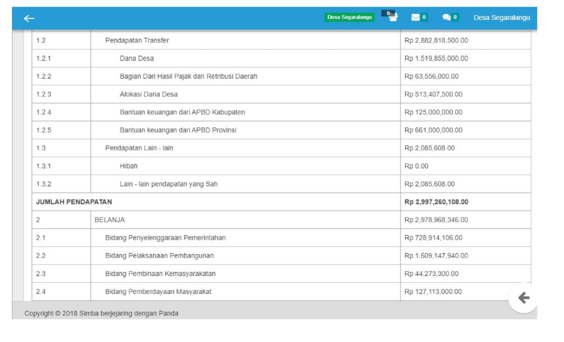Viewport: 564px width, 342px height.
Task: Select Lain - lain pendapatan yang Sah
Action: pos(169,184)
